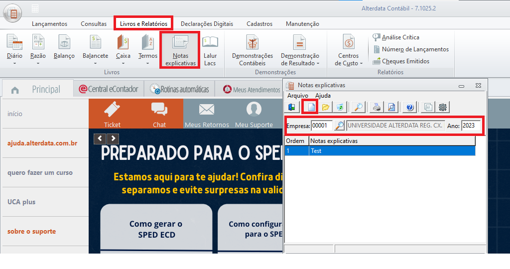Switch to the Rotinas automáticas tab

pos(179,89)
